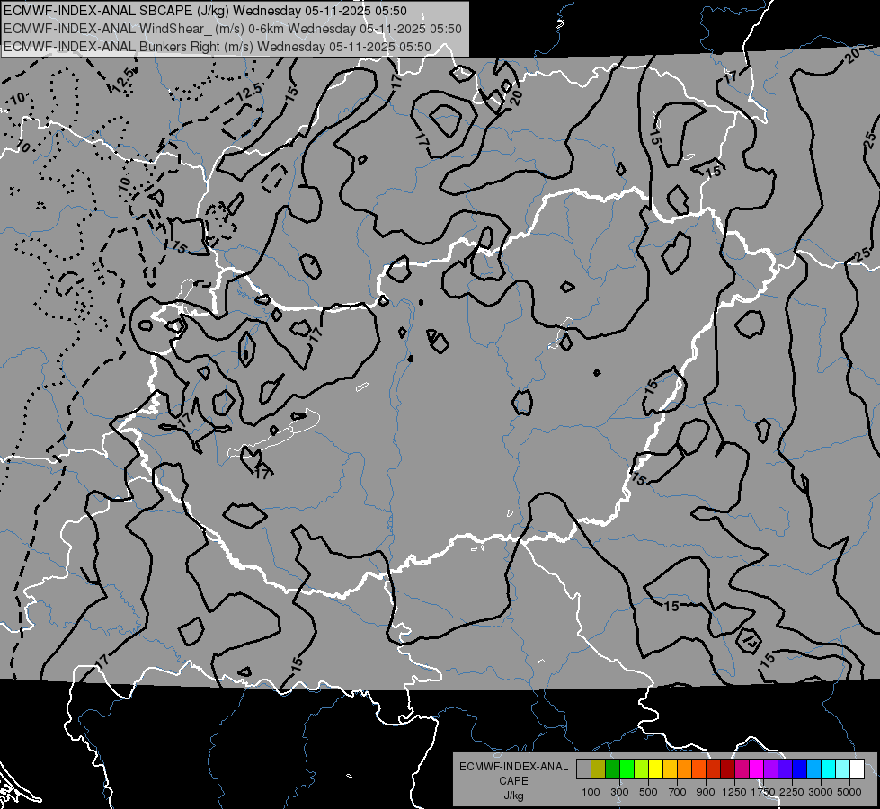
Task: Select the indigo swatch left of 2250
Action: pyautogui.click(x=785, y=769)
